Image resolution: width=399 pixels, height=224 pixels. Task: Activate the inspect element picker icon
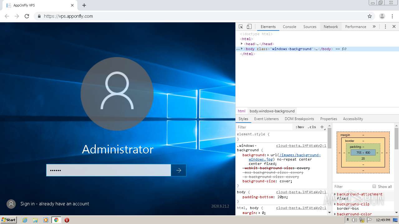tap(241, 27)
